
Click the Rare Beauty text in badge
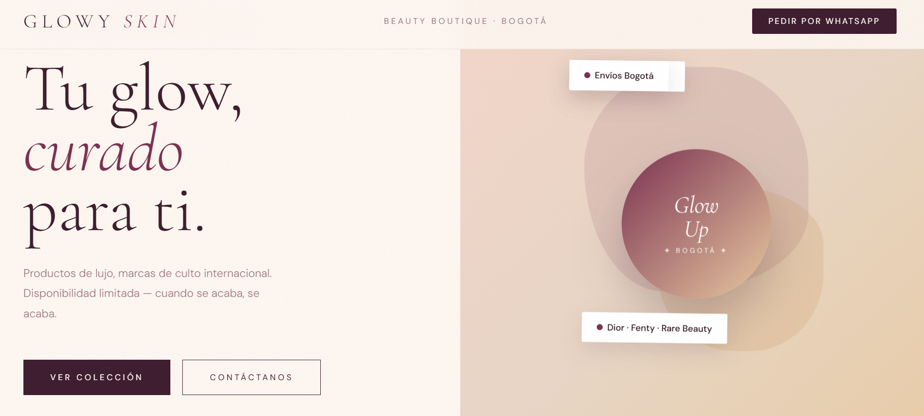point(686,328)
